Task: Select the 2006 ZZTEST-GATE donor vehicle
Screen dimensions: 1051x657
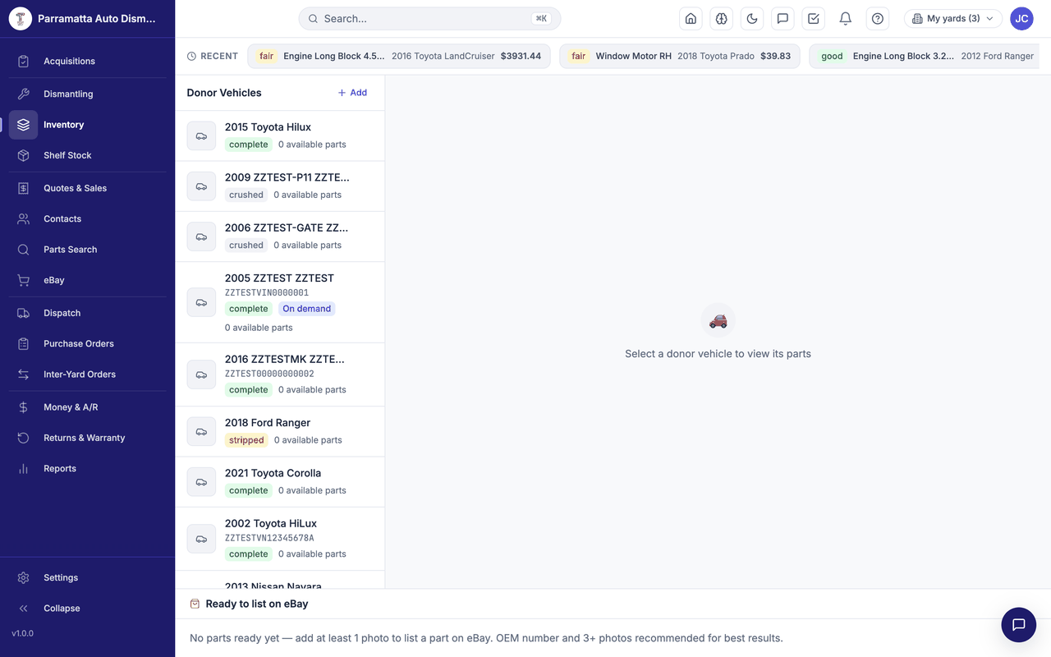Action: click(x=280, y=237)
